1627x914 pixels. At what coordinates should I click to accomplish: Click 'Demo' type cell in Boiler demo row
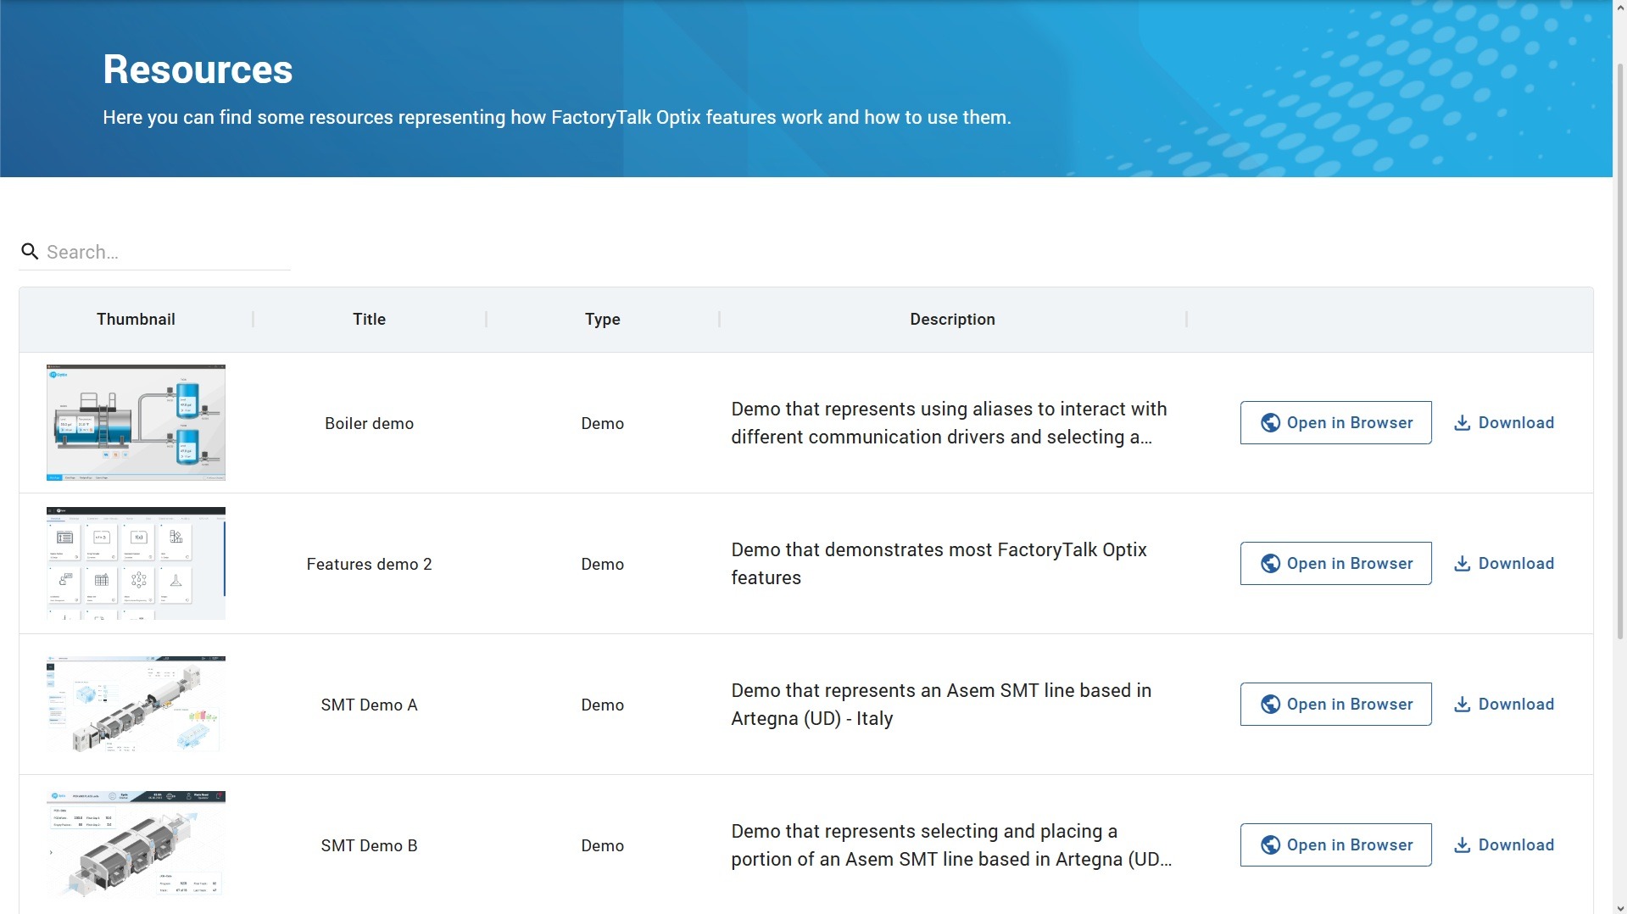click(x=602, y=423)
